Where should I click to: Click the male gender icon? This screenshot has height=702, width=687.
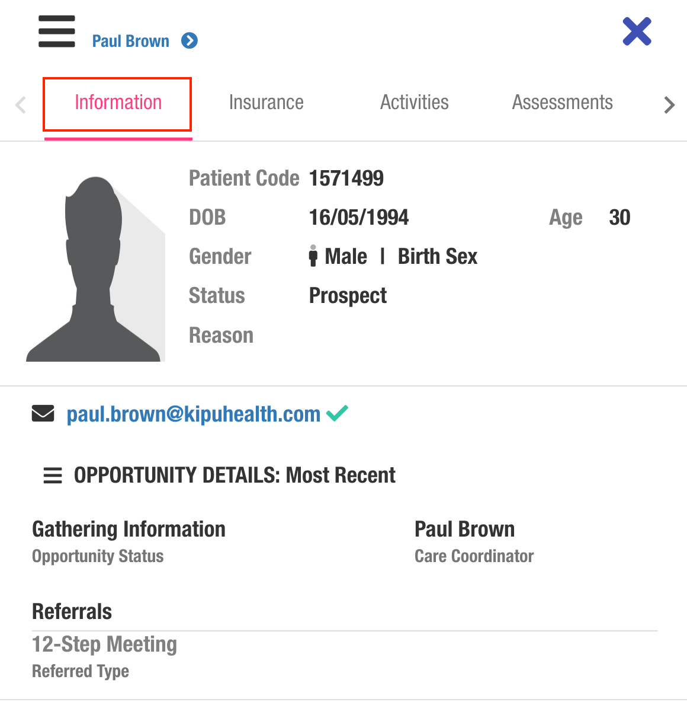tap(313, 256)
